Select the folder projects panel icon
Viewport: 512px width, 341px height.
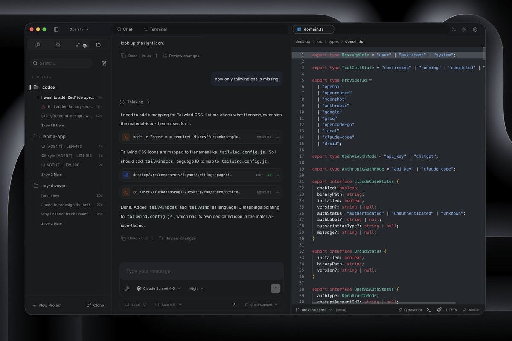click(x=98, y=45)
